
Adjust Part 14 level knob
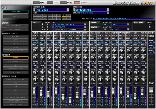click(x=129, y=73)
